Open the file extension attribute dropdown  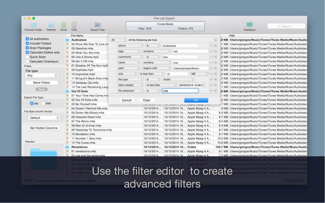pos(130,91)
